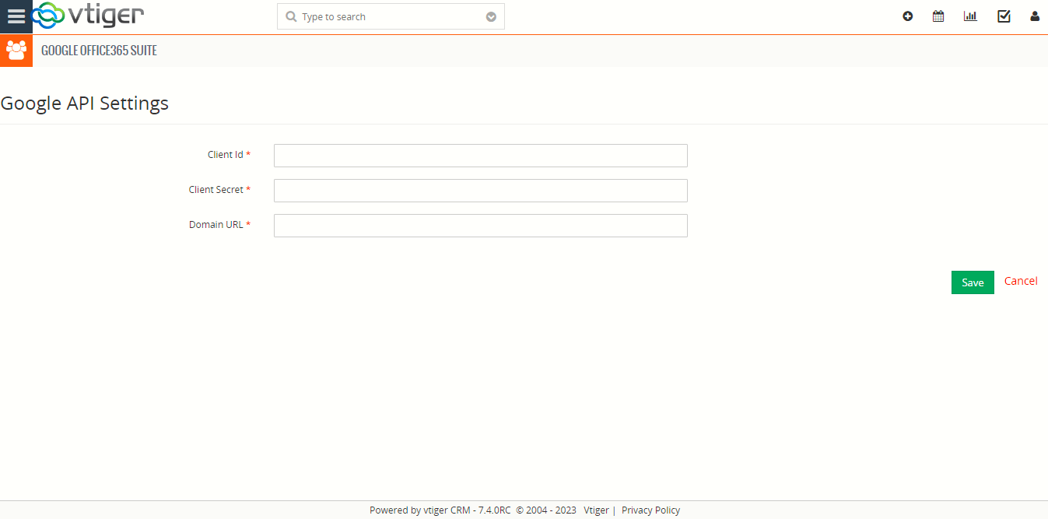Open the Quick Create plus icon

pos(907,16)
